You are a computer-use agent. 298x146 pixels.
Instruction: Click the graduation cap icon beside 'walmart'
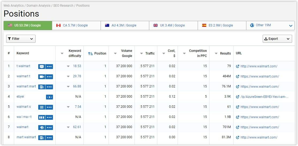coord(42,127)
